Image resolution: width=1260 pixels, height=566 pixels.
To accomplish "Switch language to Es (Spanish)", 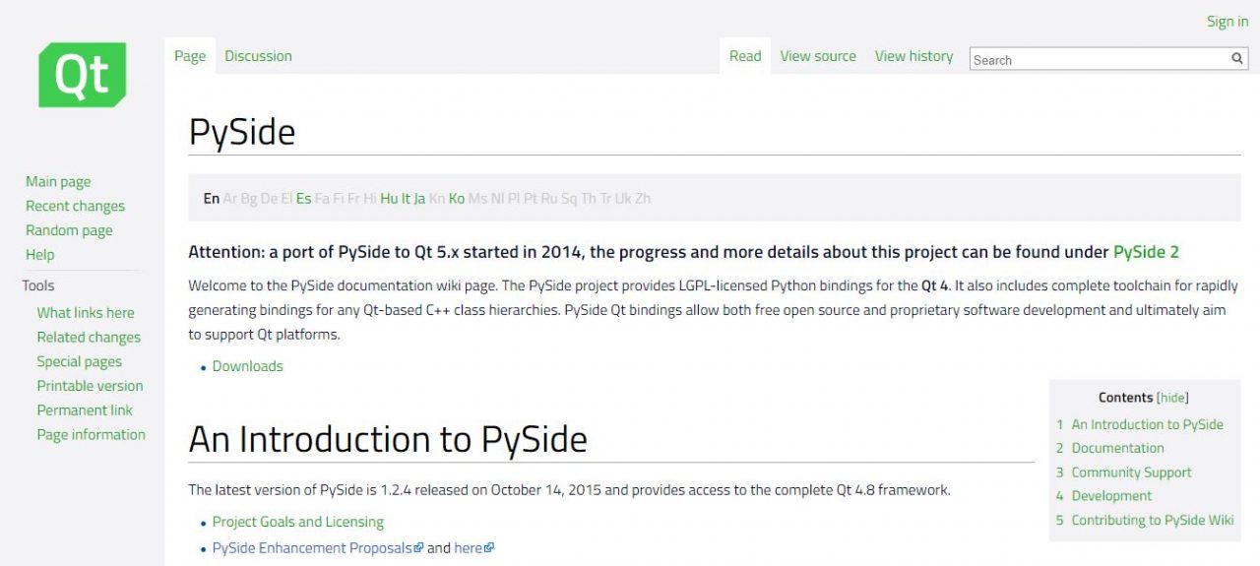I will [303, 199].
